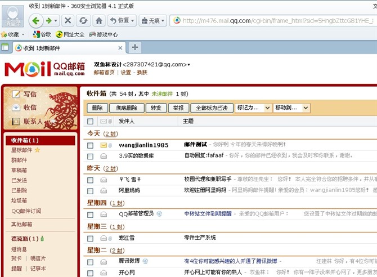Go to the browser home page icon

[x=99, y=20]
